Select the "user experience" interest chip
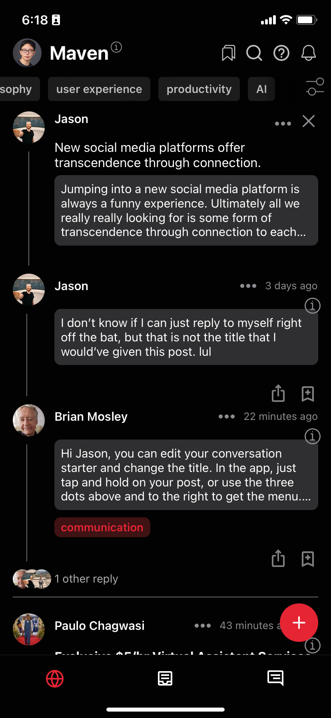 pyautogui.click(x=99, y=89)
